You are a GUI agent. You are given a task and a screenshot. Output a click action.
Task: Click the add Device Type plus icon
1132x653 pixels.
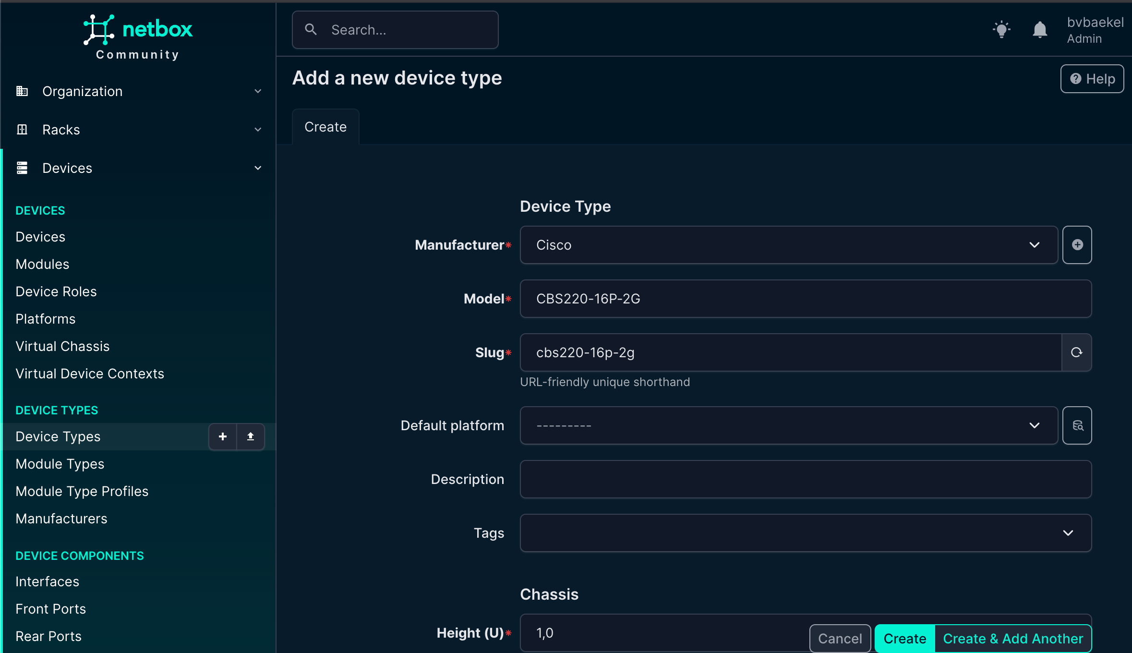pyautogui.click(x=223, y=436)
